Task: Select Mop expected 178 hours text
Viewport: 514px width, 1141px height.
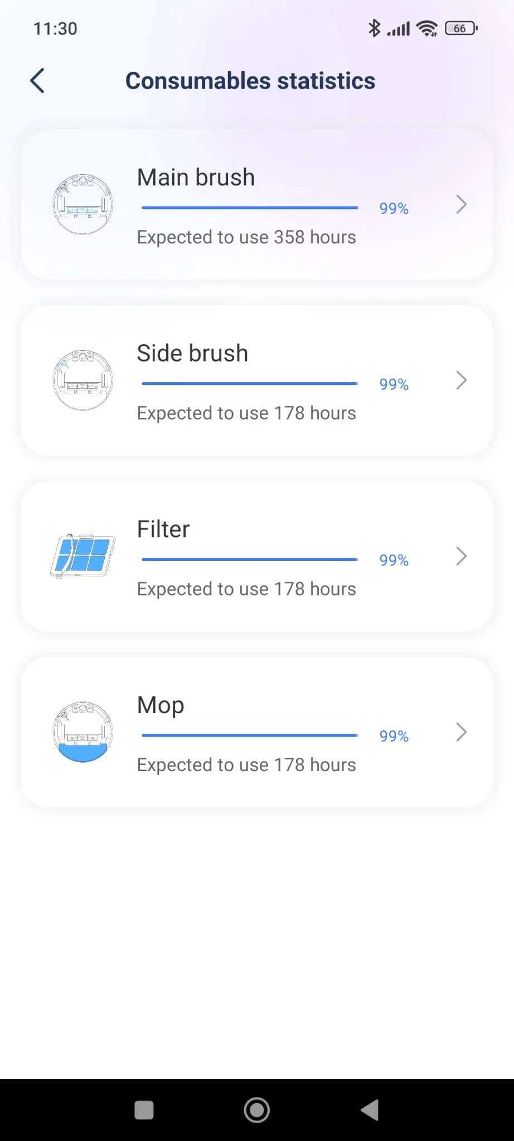Action: coord(246,765)
